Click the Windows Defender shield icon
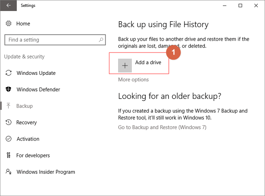 tap(8, 89)
